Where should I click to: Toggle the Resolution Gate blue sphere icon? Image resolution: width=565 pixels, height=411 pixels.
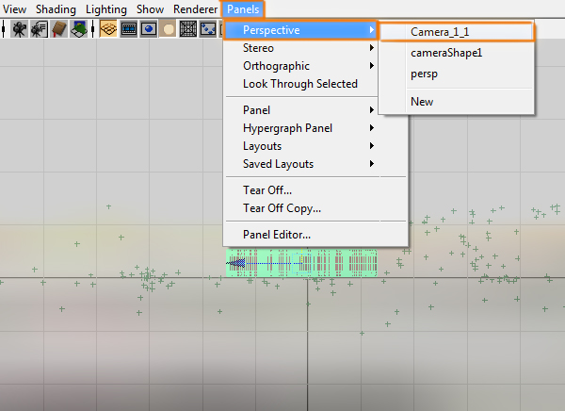click(149, 29)
